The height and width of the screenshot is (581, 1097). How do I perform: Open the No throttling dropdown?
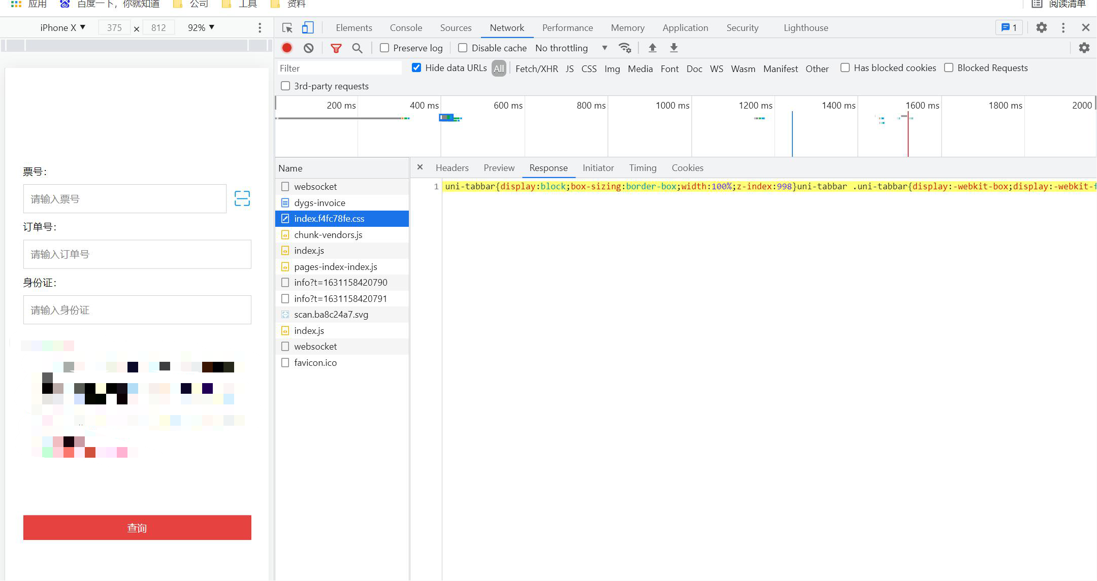571,48
